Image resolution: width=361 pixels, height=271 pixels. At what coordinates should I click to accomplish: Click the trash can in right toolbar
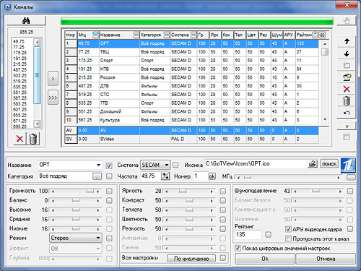(x=347, y=100)
